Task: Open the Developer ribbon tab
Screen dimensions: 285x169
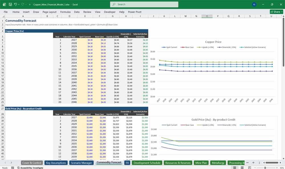Action: 110,12
